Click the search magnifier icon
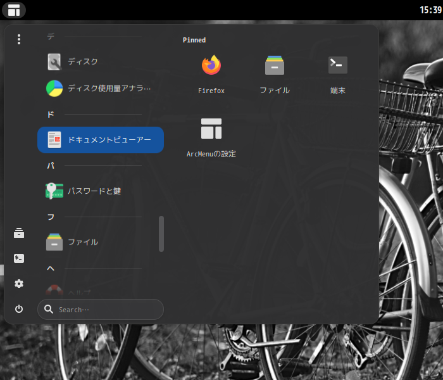The image size is (443, 380). pyautogui.click(x=49, y=309)
